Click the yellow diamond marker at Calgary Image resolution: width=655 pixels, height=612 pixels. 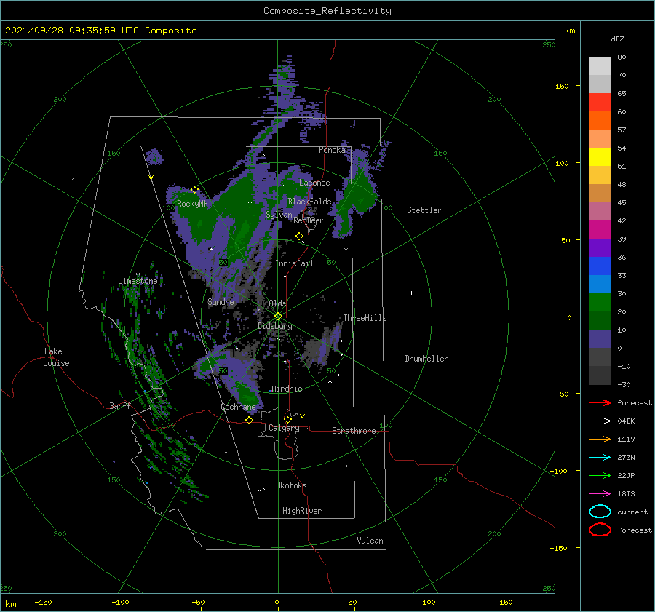(287, 419)
